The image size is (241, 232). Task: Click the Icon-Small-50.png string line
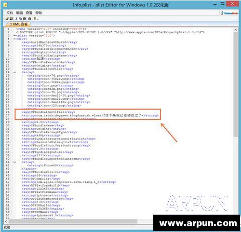pos(59,96)
